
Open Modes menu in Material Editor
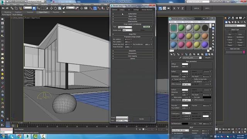pyautogui.click(x=172, y=22)
